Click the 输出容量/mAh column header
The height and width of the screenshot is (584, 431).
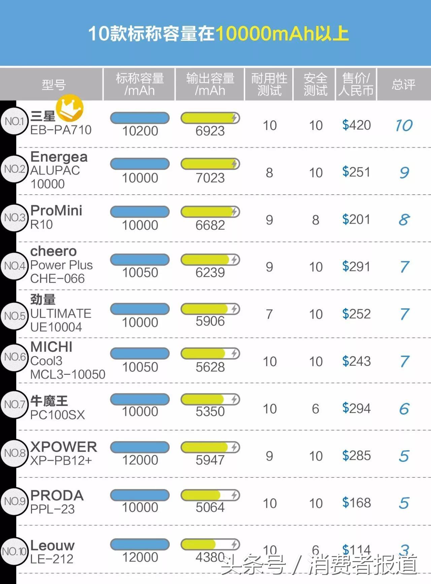pos(210,84)
